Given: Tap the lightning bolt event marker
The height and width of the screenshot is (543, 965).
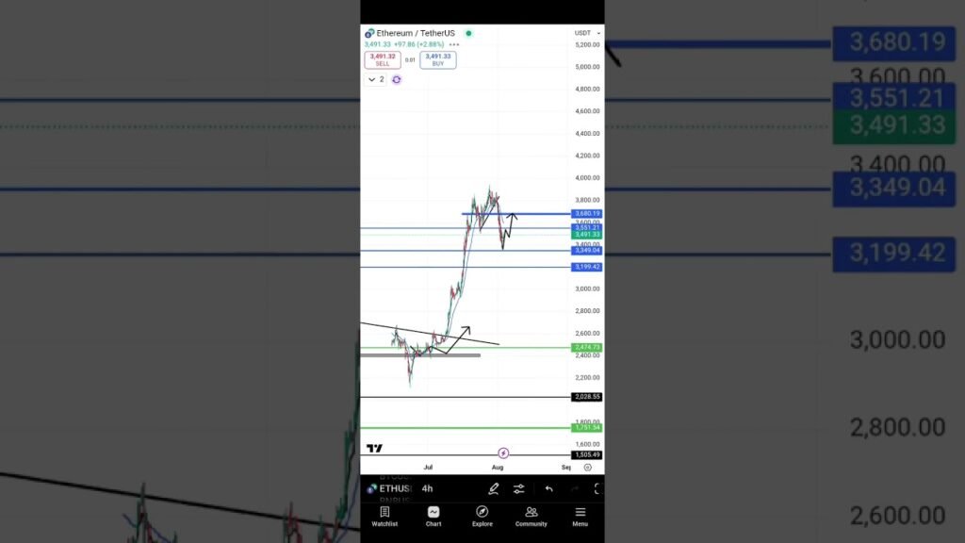Looking at the screenshot, I should pyautogui.click(x=503, y=453).
